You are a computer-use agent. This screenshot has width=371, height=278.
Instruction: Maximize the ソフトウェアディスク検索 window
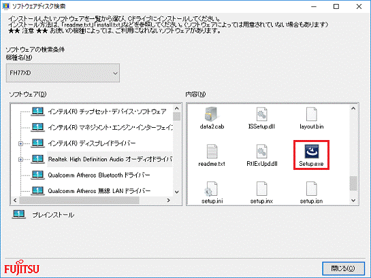(x=336, y=6)
